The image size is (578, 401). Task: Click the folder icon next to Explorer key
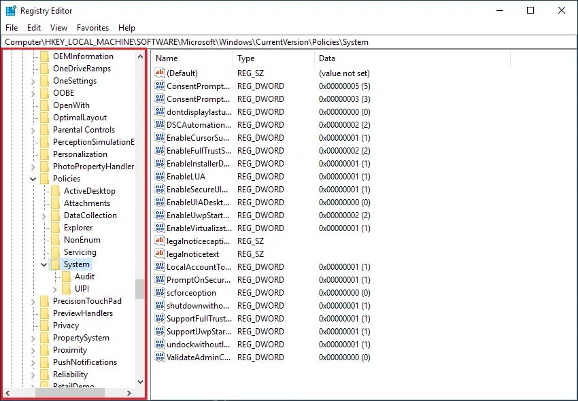(x=55, y=228)
